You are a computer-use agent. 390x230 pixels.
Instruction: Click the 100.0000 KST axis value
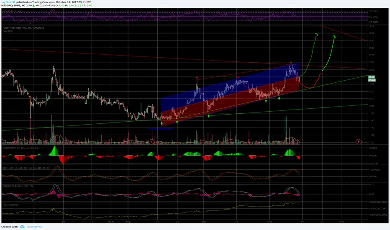pos(374,170)
